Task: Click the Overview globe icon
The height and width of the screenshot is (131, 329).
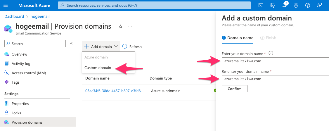Action: click(x=7, y=54)
